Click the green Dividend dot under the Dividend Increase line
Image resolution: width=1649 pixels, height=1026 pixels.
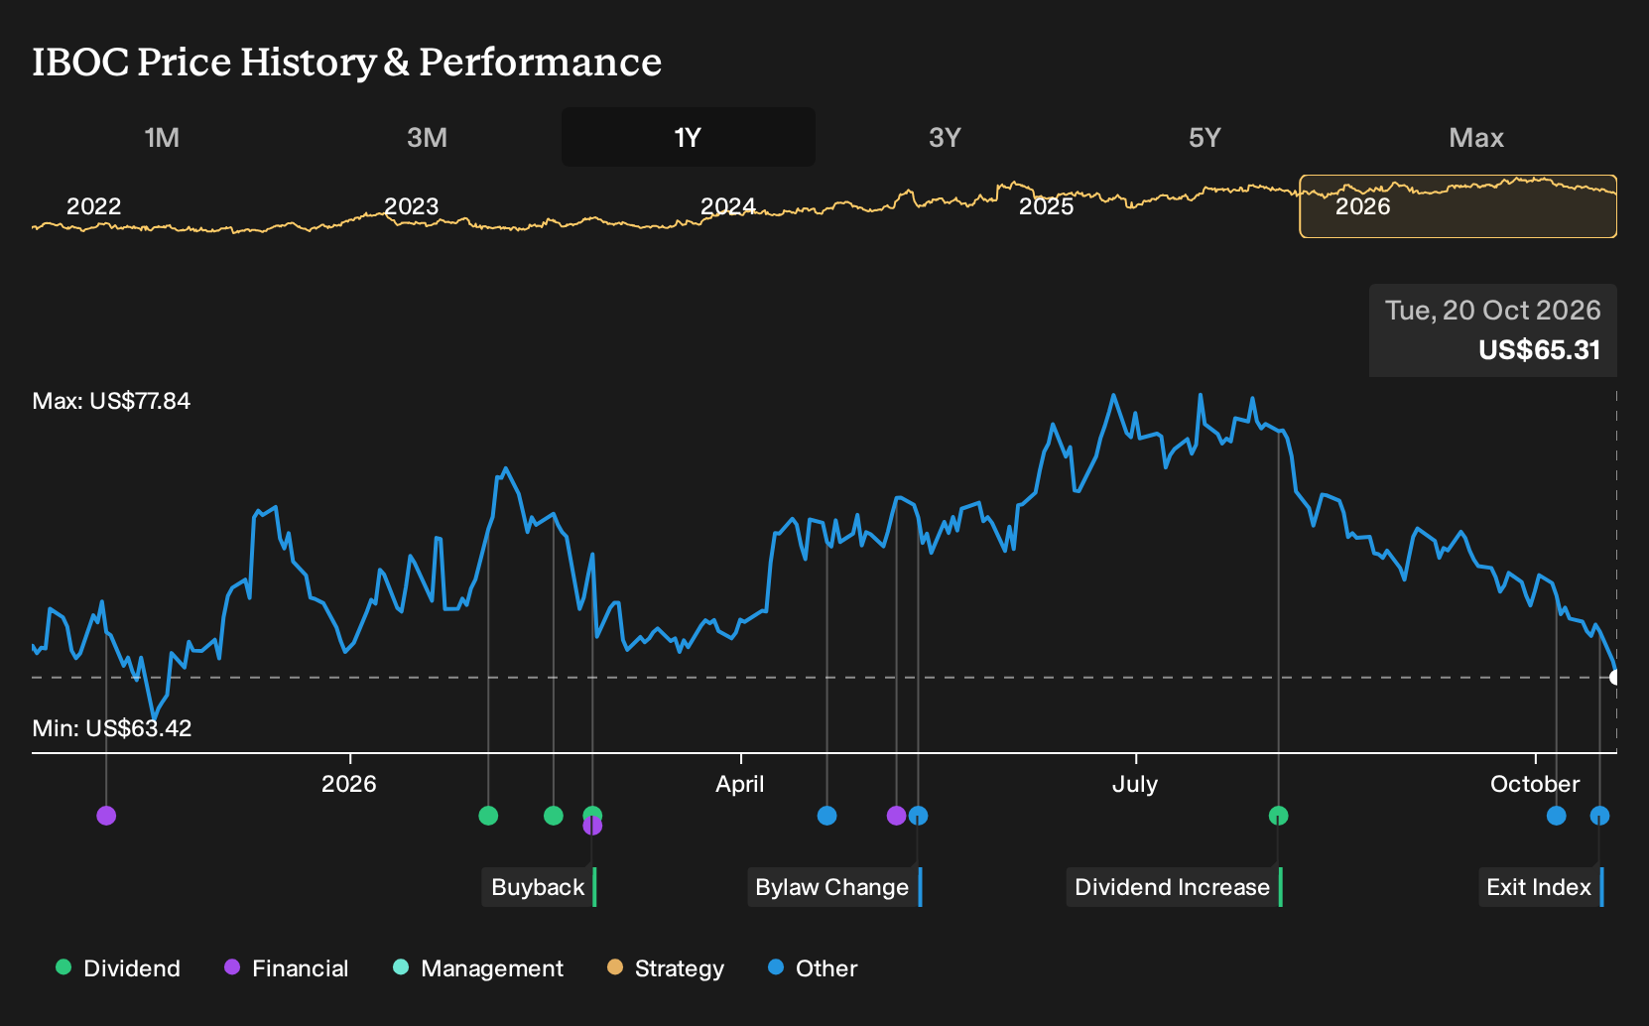point(1279,816)
